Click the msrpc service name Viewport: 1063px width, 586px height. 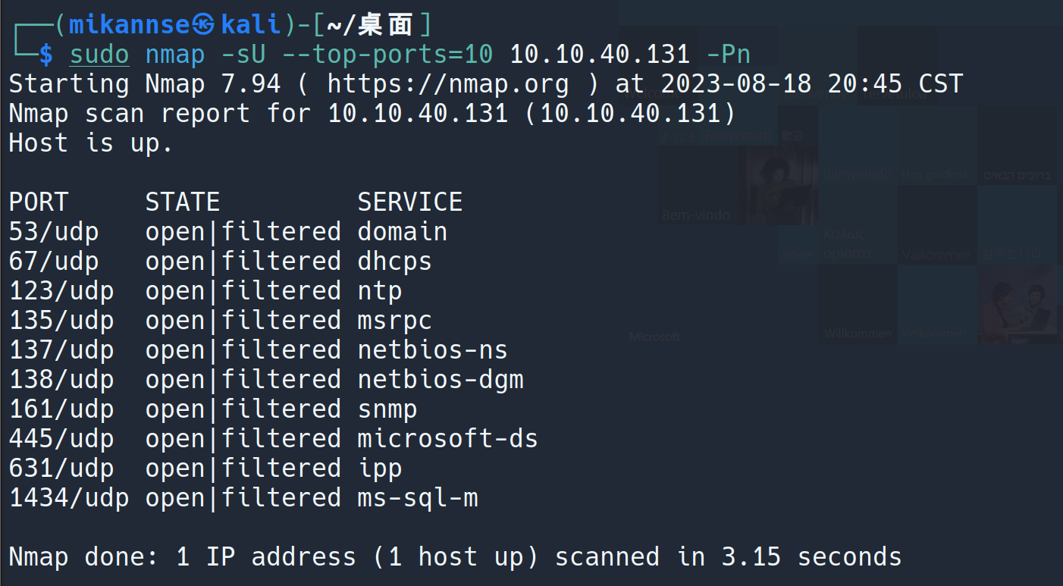click(x=394, y=320)
